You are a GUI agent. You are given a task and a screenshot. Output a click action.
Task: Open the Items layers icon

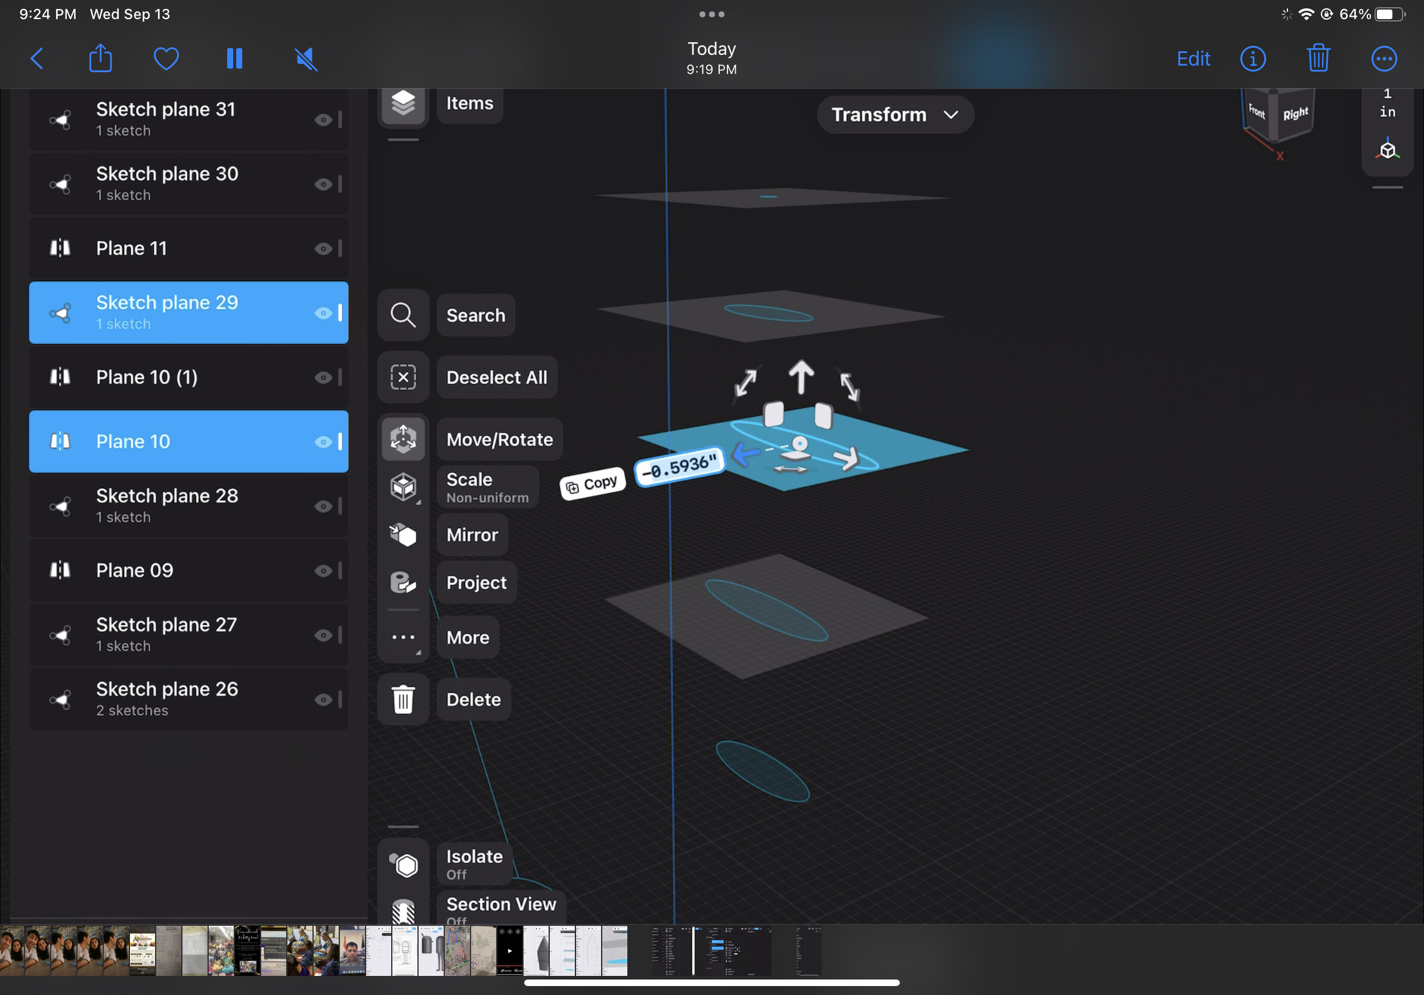[403, 103]
